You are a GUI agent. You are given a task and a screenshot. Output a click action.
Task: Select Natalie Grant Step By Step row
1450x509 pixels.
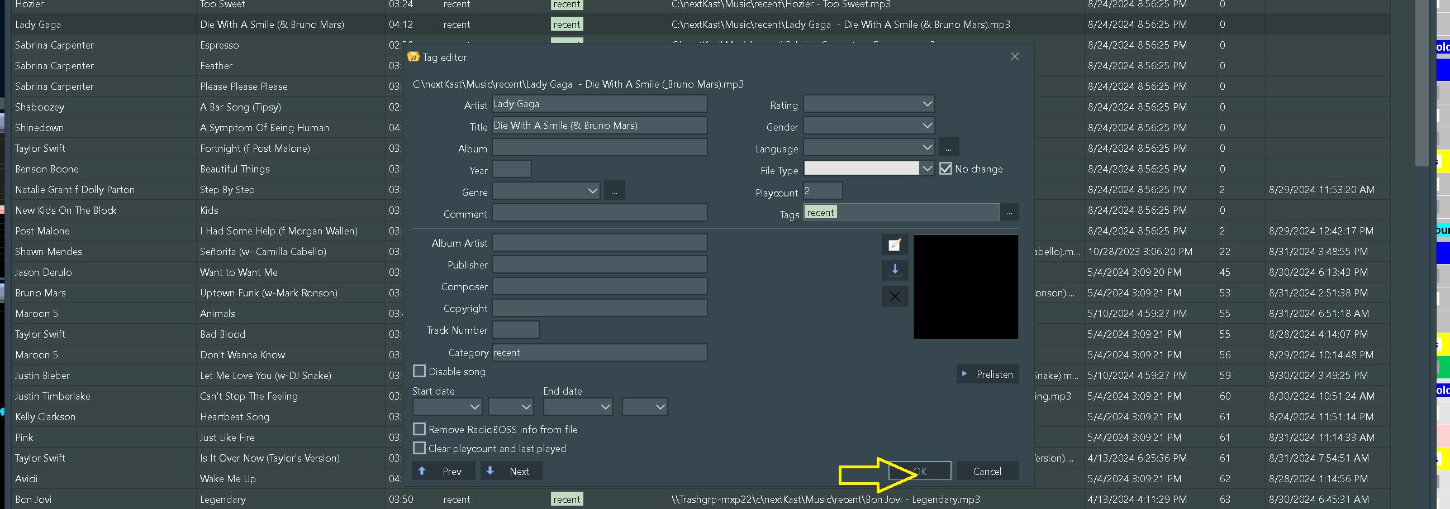coord(207,190)
